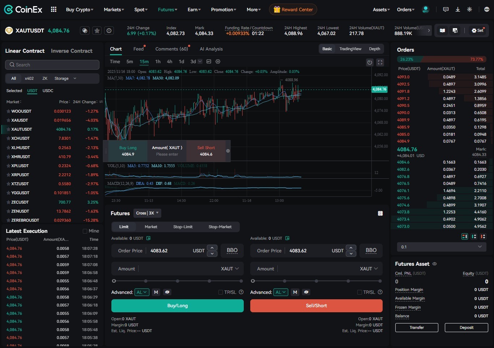Select the buy-only order book layout icon
The height and width of the screenshot is (348, 494).
(x=474, y=236)
